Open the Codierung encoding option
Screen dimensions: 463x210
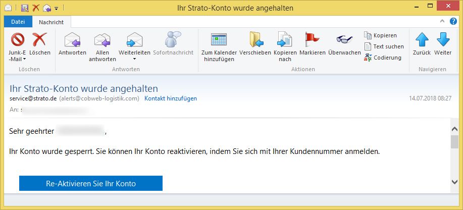pos(383,58)
